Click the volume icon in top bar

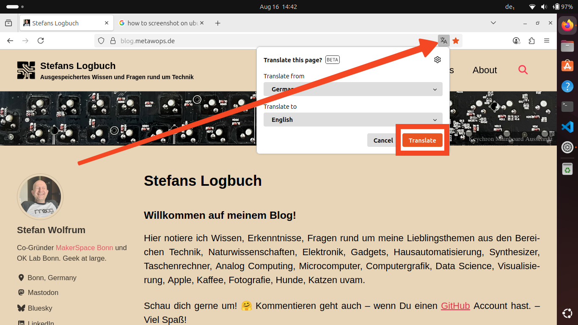pyautogui.click(x=544, y=7)
